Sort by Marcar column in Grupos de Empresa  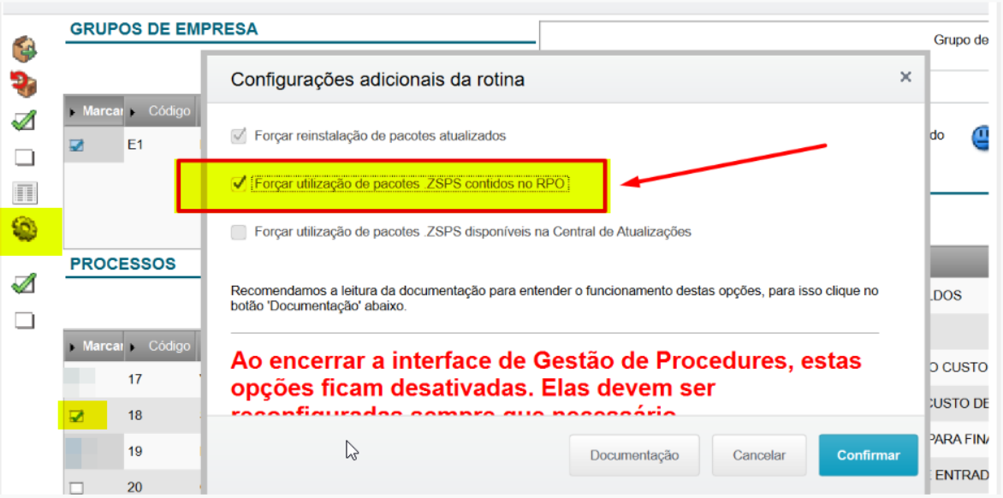[93, 111]
